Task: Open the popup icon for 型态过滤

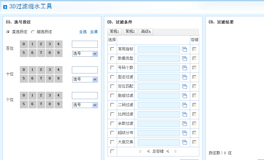Action: 184,77
